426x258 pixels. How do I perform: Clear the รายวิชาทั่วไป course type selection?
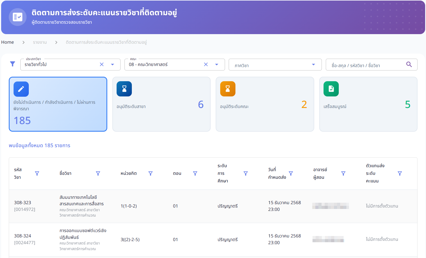point(102,65)
